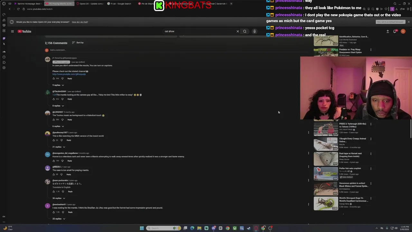Go to the YouTube home logo
Screen dimensions: 412x232
[24, 31]
